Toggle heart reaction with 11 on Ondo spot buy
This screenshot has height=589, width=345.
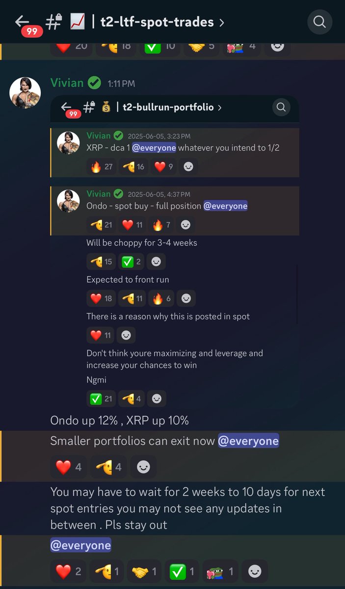pyautogui.click(x=132, y=225)
